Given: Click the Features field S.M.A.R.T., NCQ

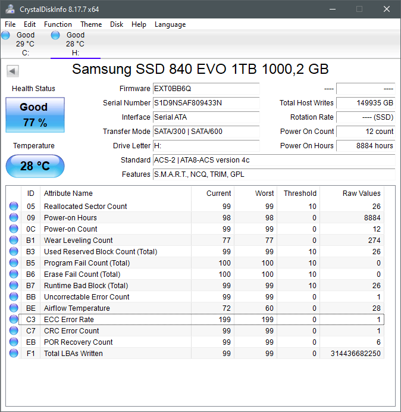Looking at the screenshot, I should coord(274,174).
